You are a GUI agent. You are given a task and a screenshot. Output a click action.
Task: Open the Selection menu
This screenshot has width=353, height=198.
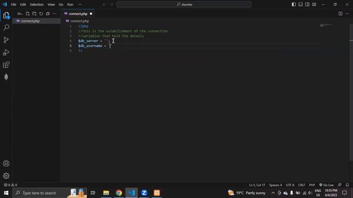tap(37, 4)
